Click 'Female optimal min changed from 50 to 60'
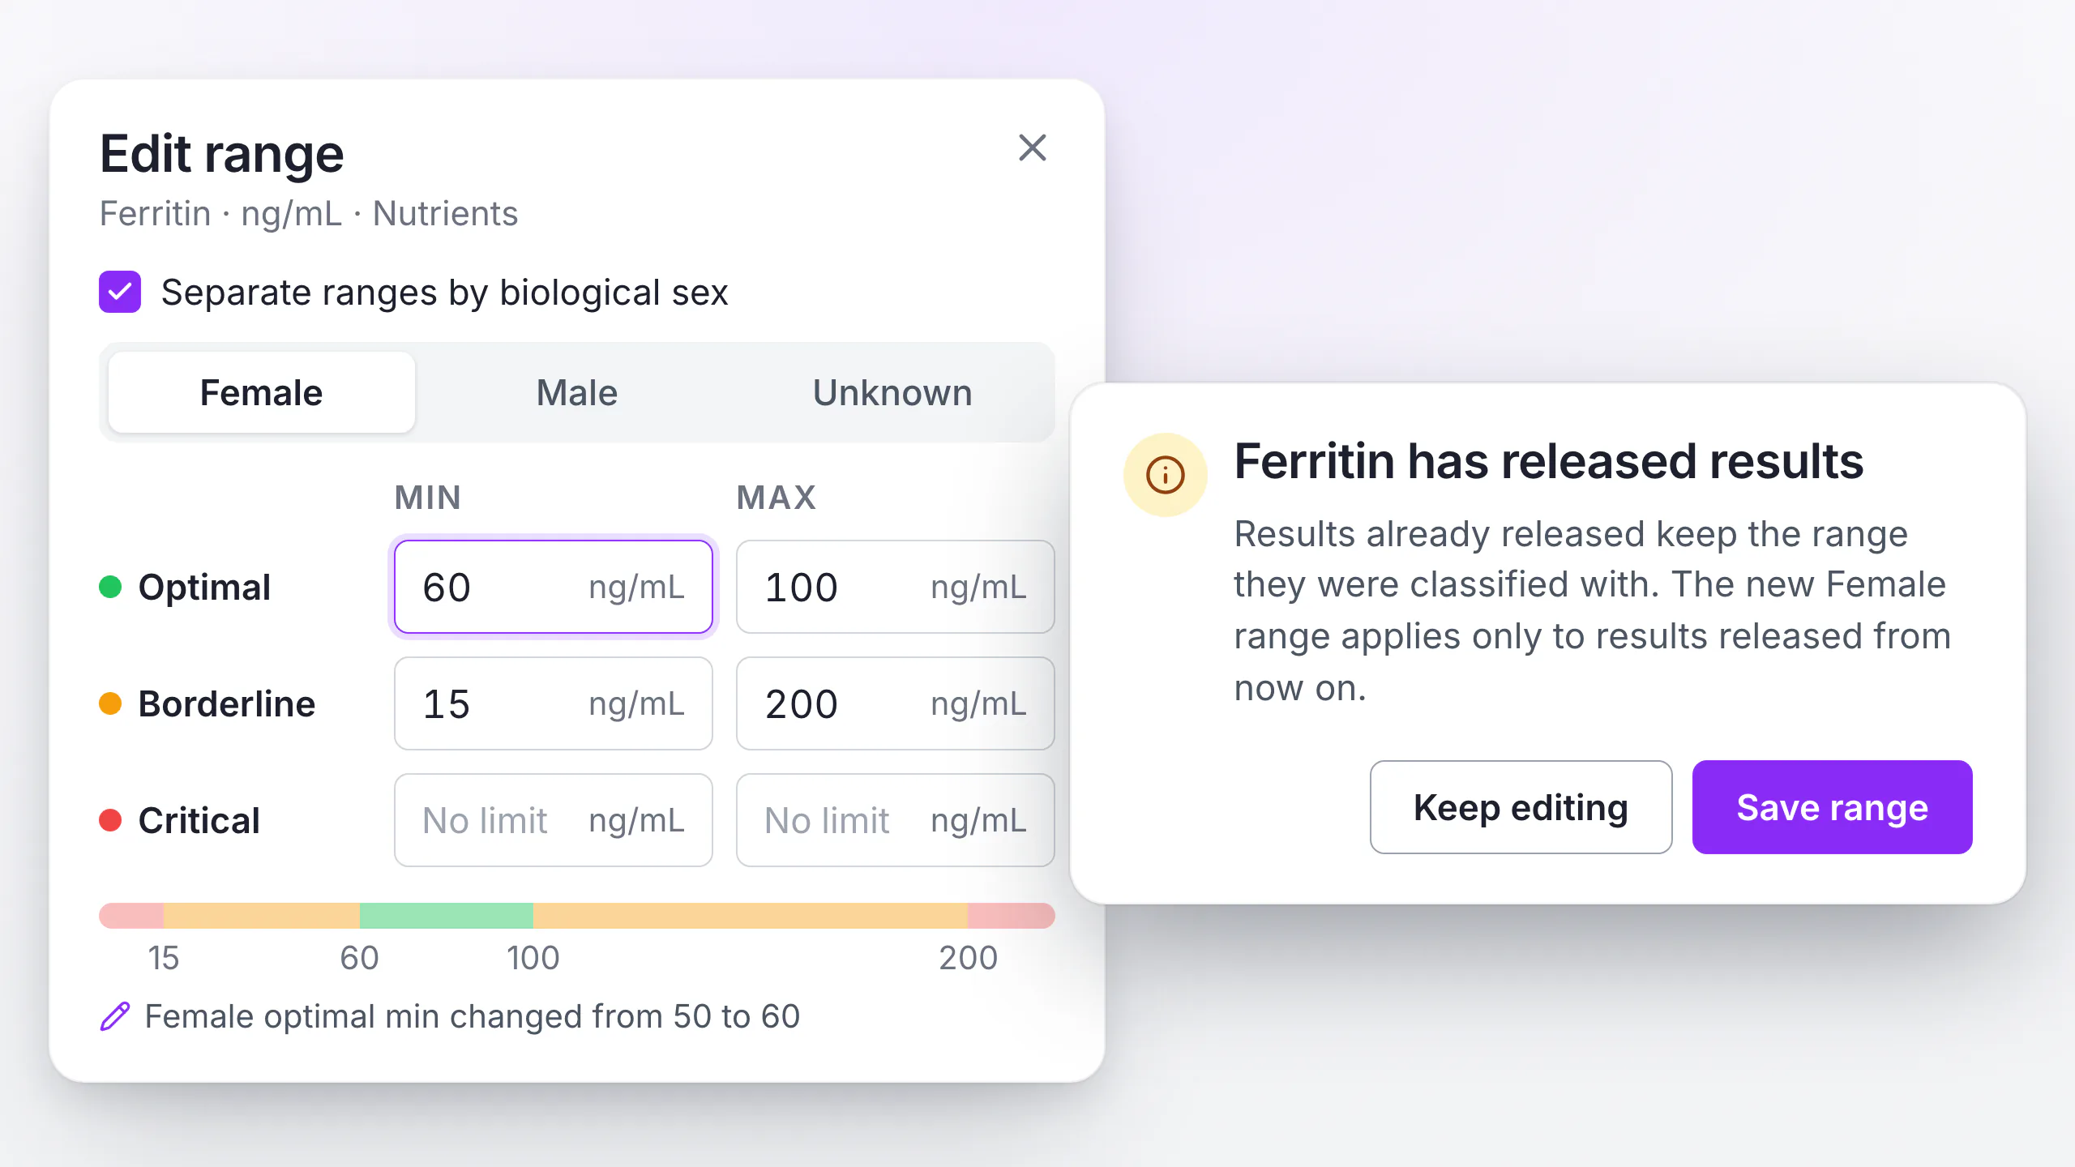Viewport: 2075px width, 1167px height. coord(473,1016)
